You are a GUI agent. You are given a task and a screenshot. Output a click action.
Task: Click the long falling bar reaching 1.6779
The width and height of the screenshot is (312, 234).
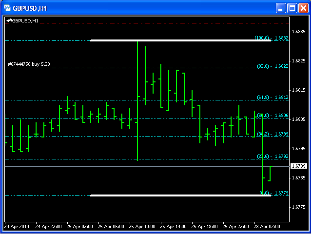coord(262,155)
